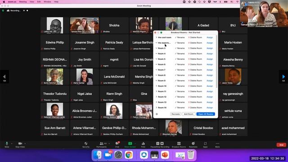
Task: Select Alana Sankar's video tile
Action: (85, 76)
